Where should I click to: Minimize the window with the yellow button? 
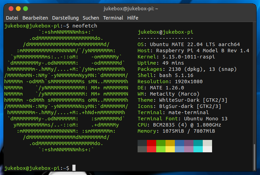18,9
